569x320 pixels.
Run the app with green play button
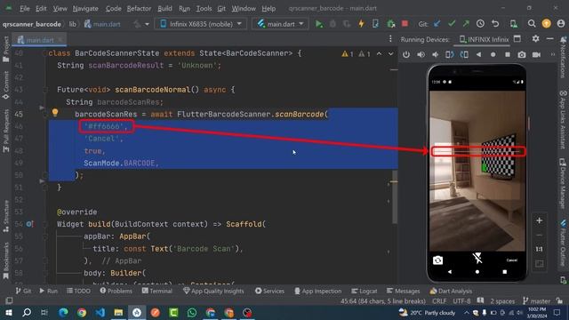click(x=319, y=24)
